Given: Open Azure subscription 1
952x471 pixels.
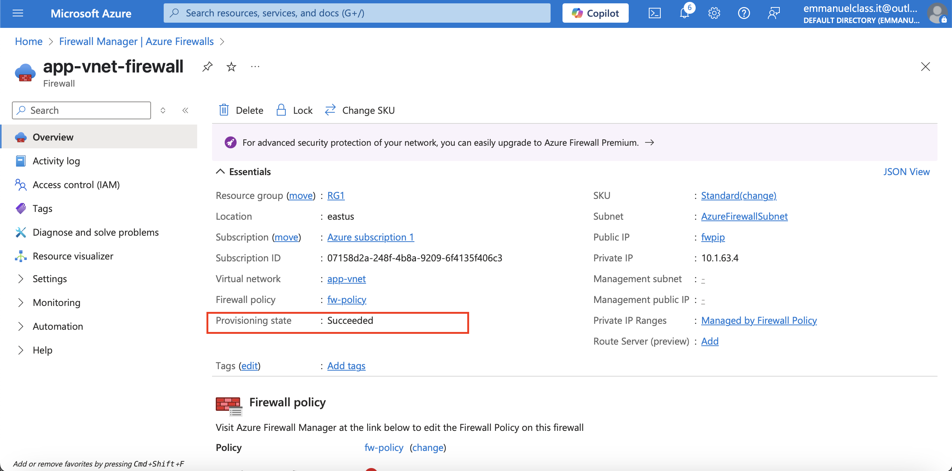Looking at the screenshot, I should click(371, 237).
